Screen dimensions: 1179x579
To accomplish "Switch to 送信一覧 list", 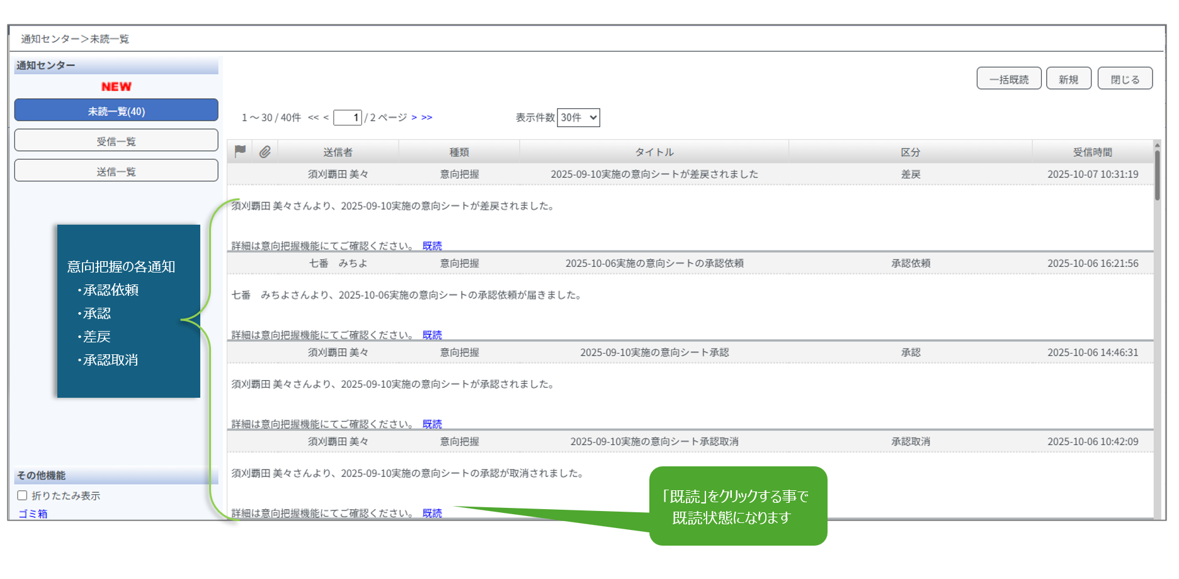I will [x=117, y=171].
